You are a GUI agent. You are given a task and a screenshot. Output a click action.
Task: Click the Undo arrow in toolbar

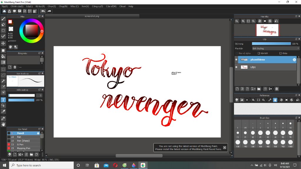point(43,11)
